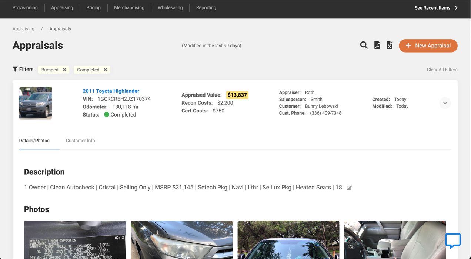Click the Filters funnel icon

click(x=15, y=69)
